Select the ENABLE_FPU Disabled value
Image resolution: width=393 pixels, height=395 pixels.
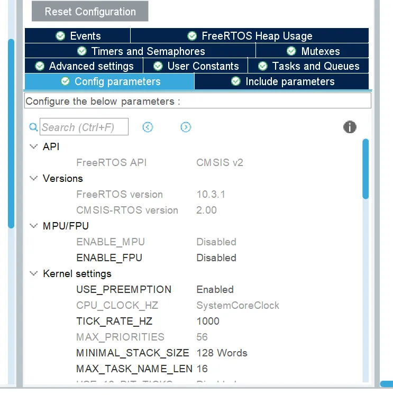(216, 258)
